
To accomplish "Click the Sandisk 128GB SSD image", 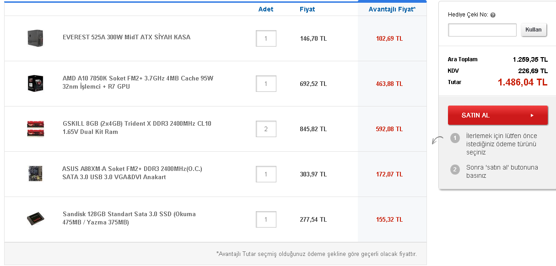I will 35,219.
